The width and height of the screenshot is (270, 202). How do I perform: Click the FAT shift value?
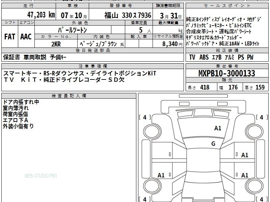pos(10,37)
